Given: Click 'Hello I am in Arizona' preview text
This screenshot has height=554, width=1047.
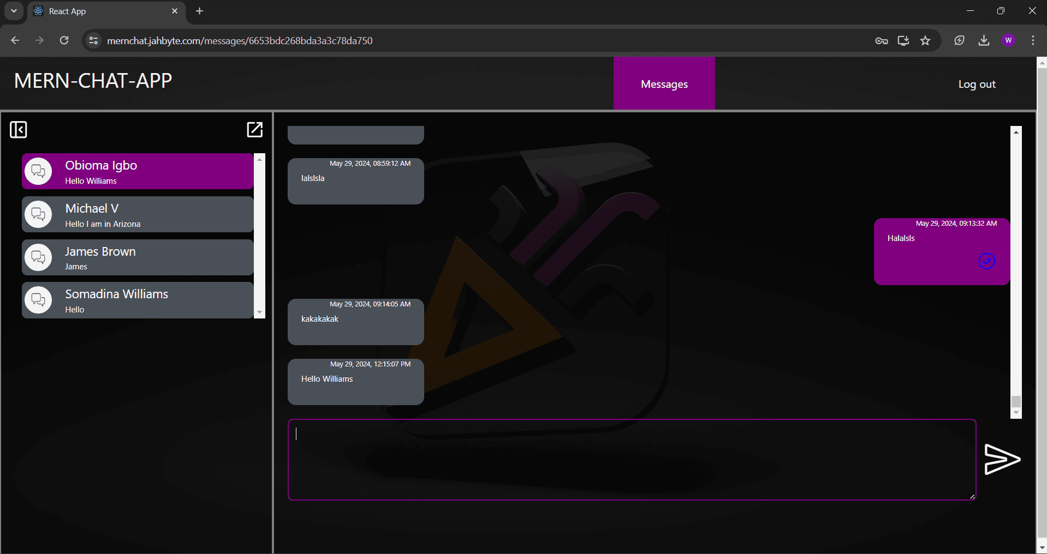Looking at the screenshot, I should click(103, 224).
